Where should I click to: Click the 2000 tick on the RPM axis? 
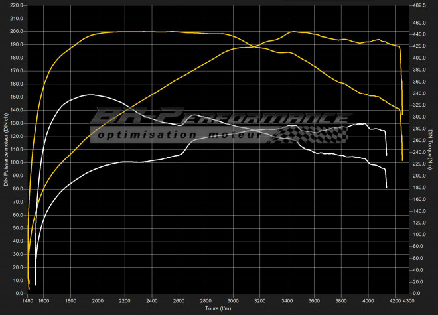98,301
